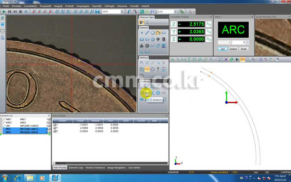The image size is (291, 182).
Task: Click the Distance construct tool
Action: click(147, 93)
